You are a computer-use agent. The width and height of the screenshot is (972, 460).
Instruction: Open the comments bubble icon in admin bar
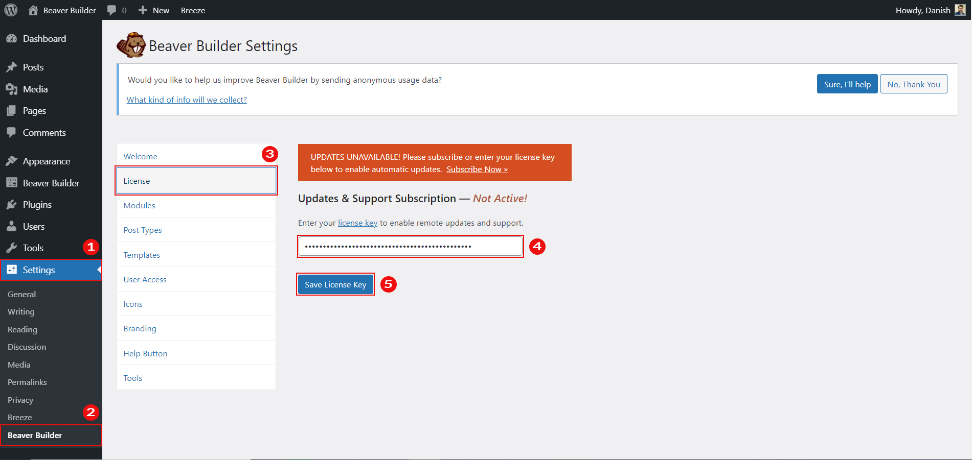pyautogui.click(x=111, y=10)
